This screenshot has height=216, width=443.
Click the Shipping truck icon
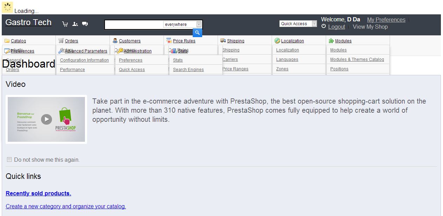(x=223, y=41)
